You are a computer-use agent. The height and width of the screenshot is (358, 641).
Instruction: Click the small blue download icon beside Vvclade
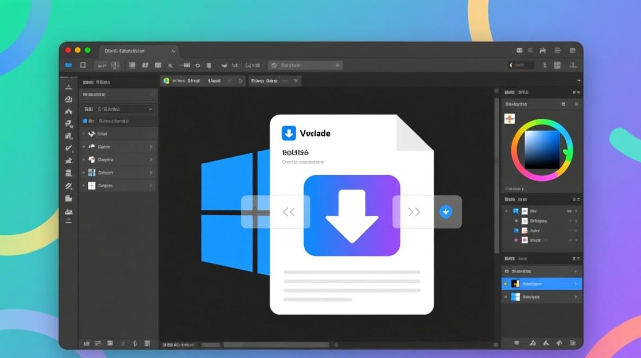pyautogui.click(x=289, y=133)
